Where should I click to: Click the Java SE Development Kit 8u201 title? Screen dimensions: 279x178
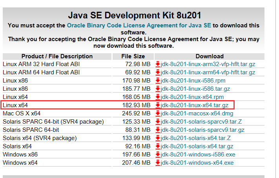[x=135, y=15]
